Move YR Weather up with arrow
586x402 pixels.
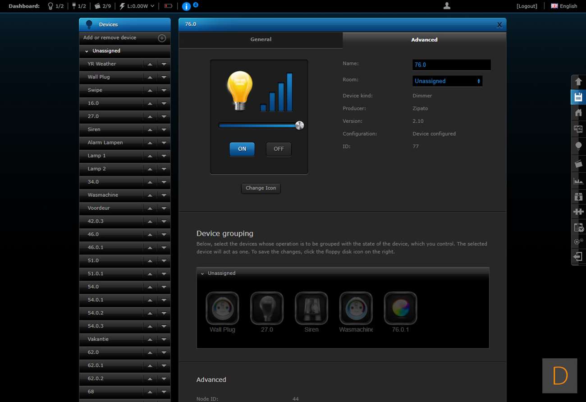coord(150,64)
